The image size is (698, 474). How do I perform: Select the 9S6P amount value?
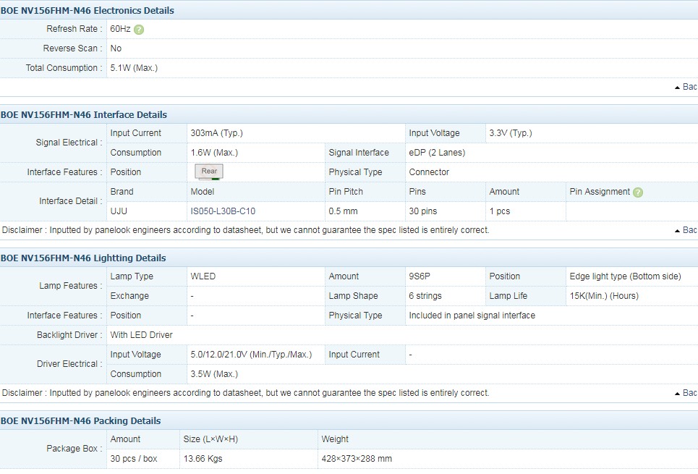420,276
